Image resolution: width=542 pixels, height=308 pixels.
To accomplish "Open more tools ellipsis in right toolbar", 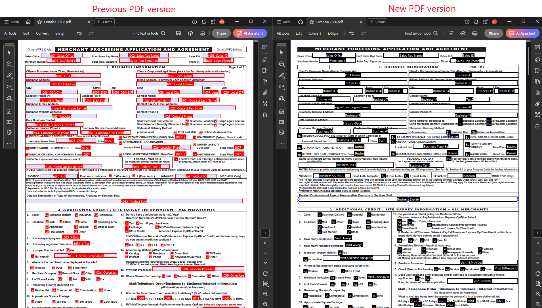I will pos(281,144).
